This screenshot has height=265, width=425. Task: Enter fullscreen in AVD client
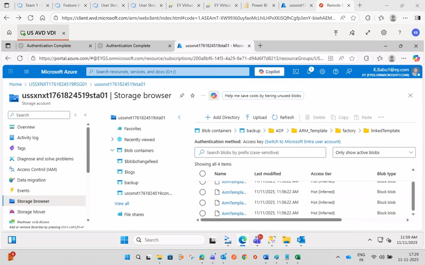368,32
